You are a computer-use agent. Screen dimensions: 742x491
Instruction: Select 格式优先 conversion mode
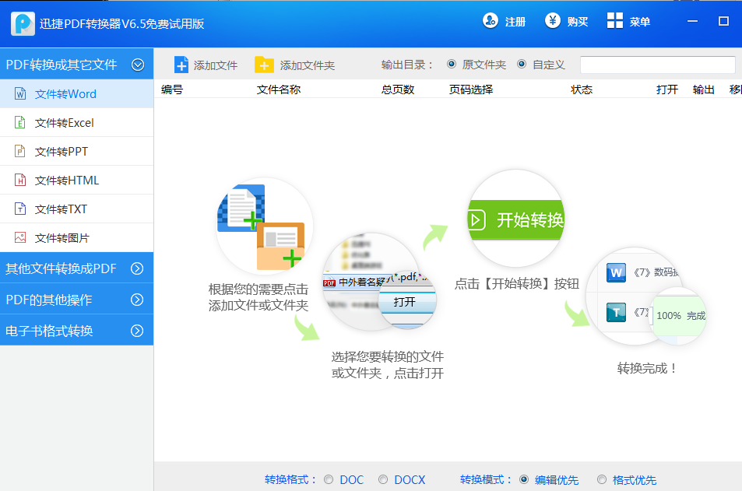[601, 479]
